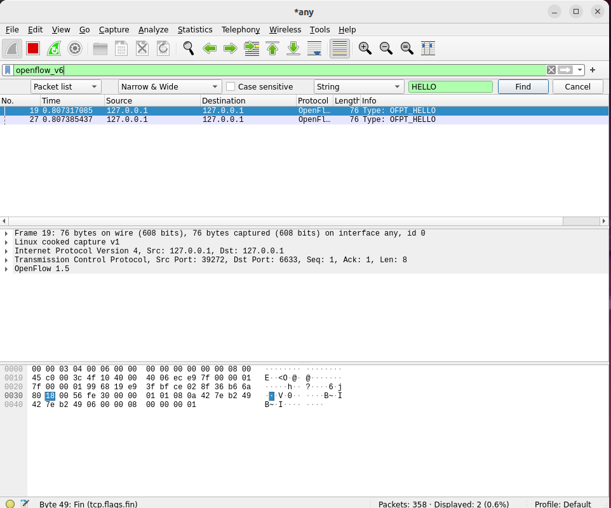Image resolution: width=611 pixels, height=508 pixels.
Task: Open a capture file icon
Action: coord(100,48)
